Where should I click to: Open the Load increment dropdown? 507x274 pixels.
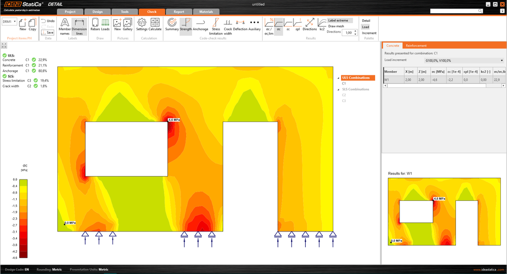(x=464, y=60)
